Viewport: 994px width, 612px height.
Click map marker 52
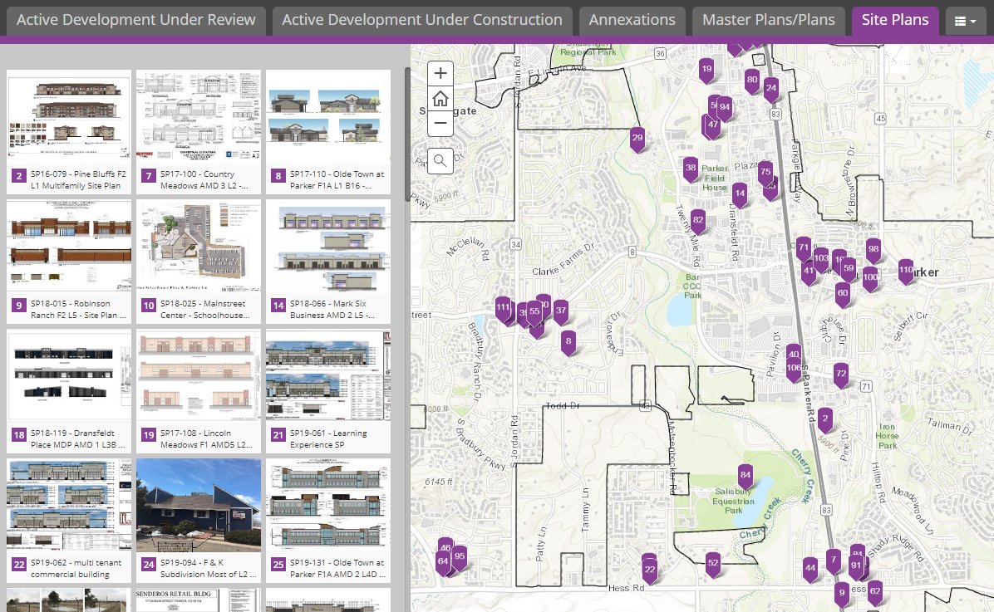click(713, 565)
